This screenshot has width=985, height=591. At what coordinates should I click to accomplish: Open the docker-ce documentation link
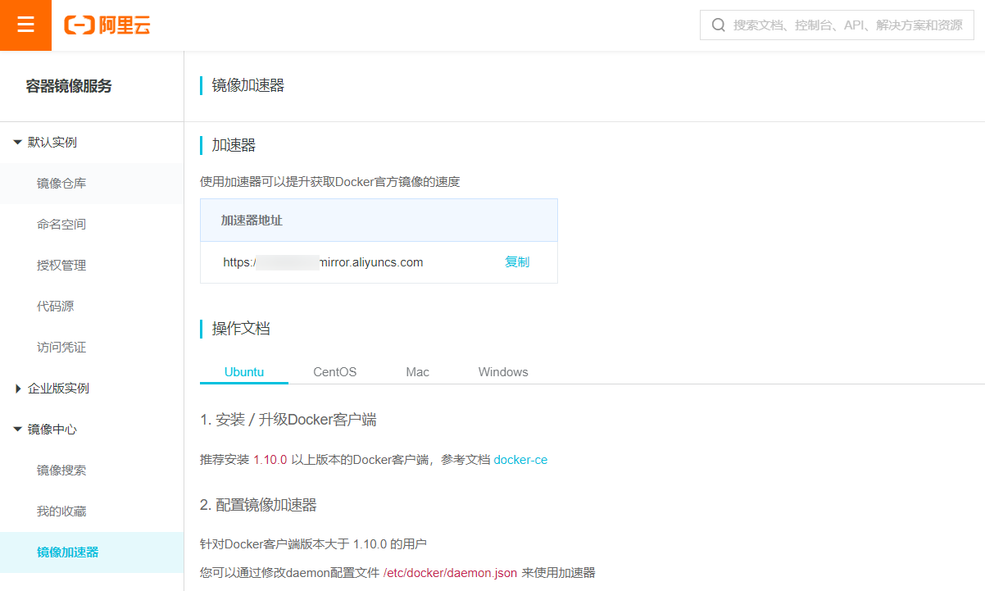click(520, 460)
